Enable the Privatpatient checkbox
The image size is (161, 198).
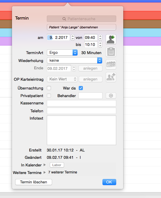coord(49,96)
